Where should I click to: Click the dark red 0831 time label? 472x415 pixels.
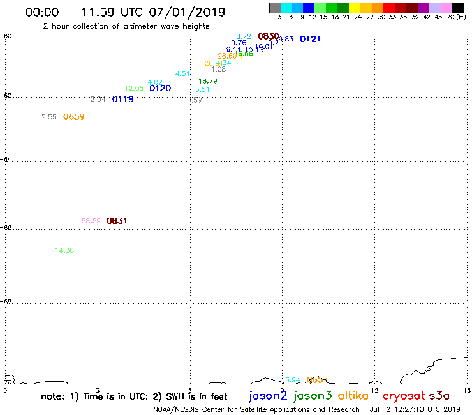click(x=117, y=221)
